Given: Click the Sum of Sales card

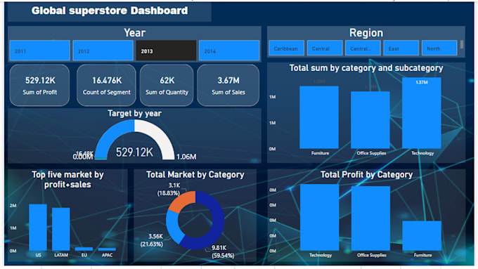Looking at the screenshot, I should (228, 85).
